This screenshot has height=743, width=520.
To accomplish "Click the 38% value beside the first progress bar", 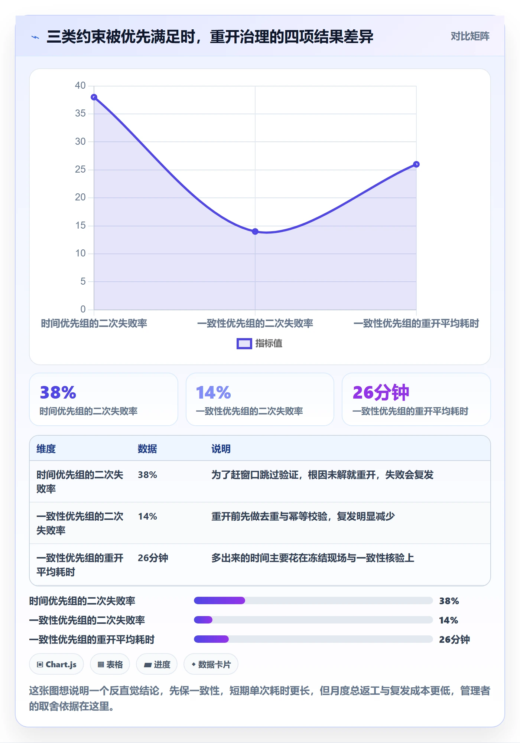I will click(x=449, y=601).
